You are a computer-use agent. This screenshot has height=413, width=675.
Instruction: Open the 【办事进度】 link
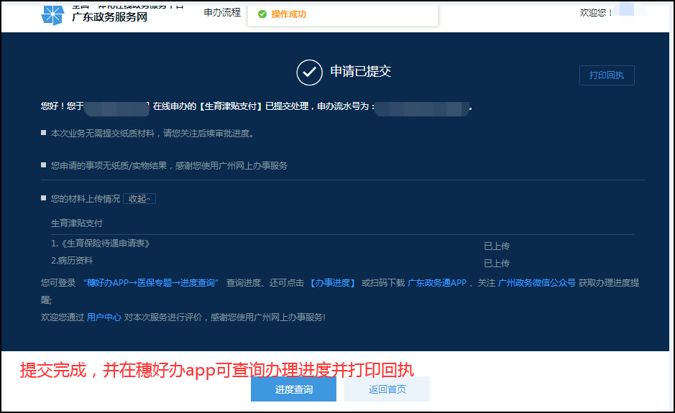point(332,283)
